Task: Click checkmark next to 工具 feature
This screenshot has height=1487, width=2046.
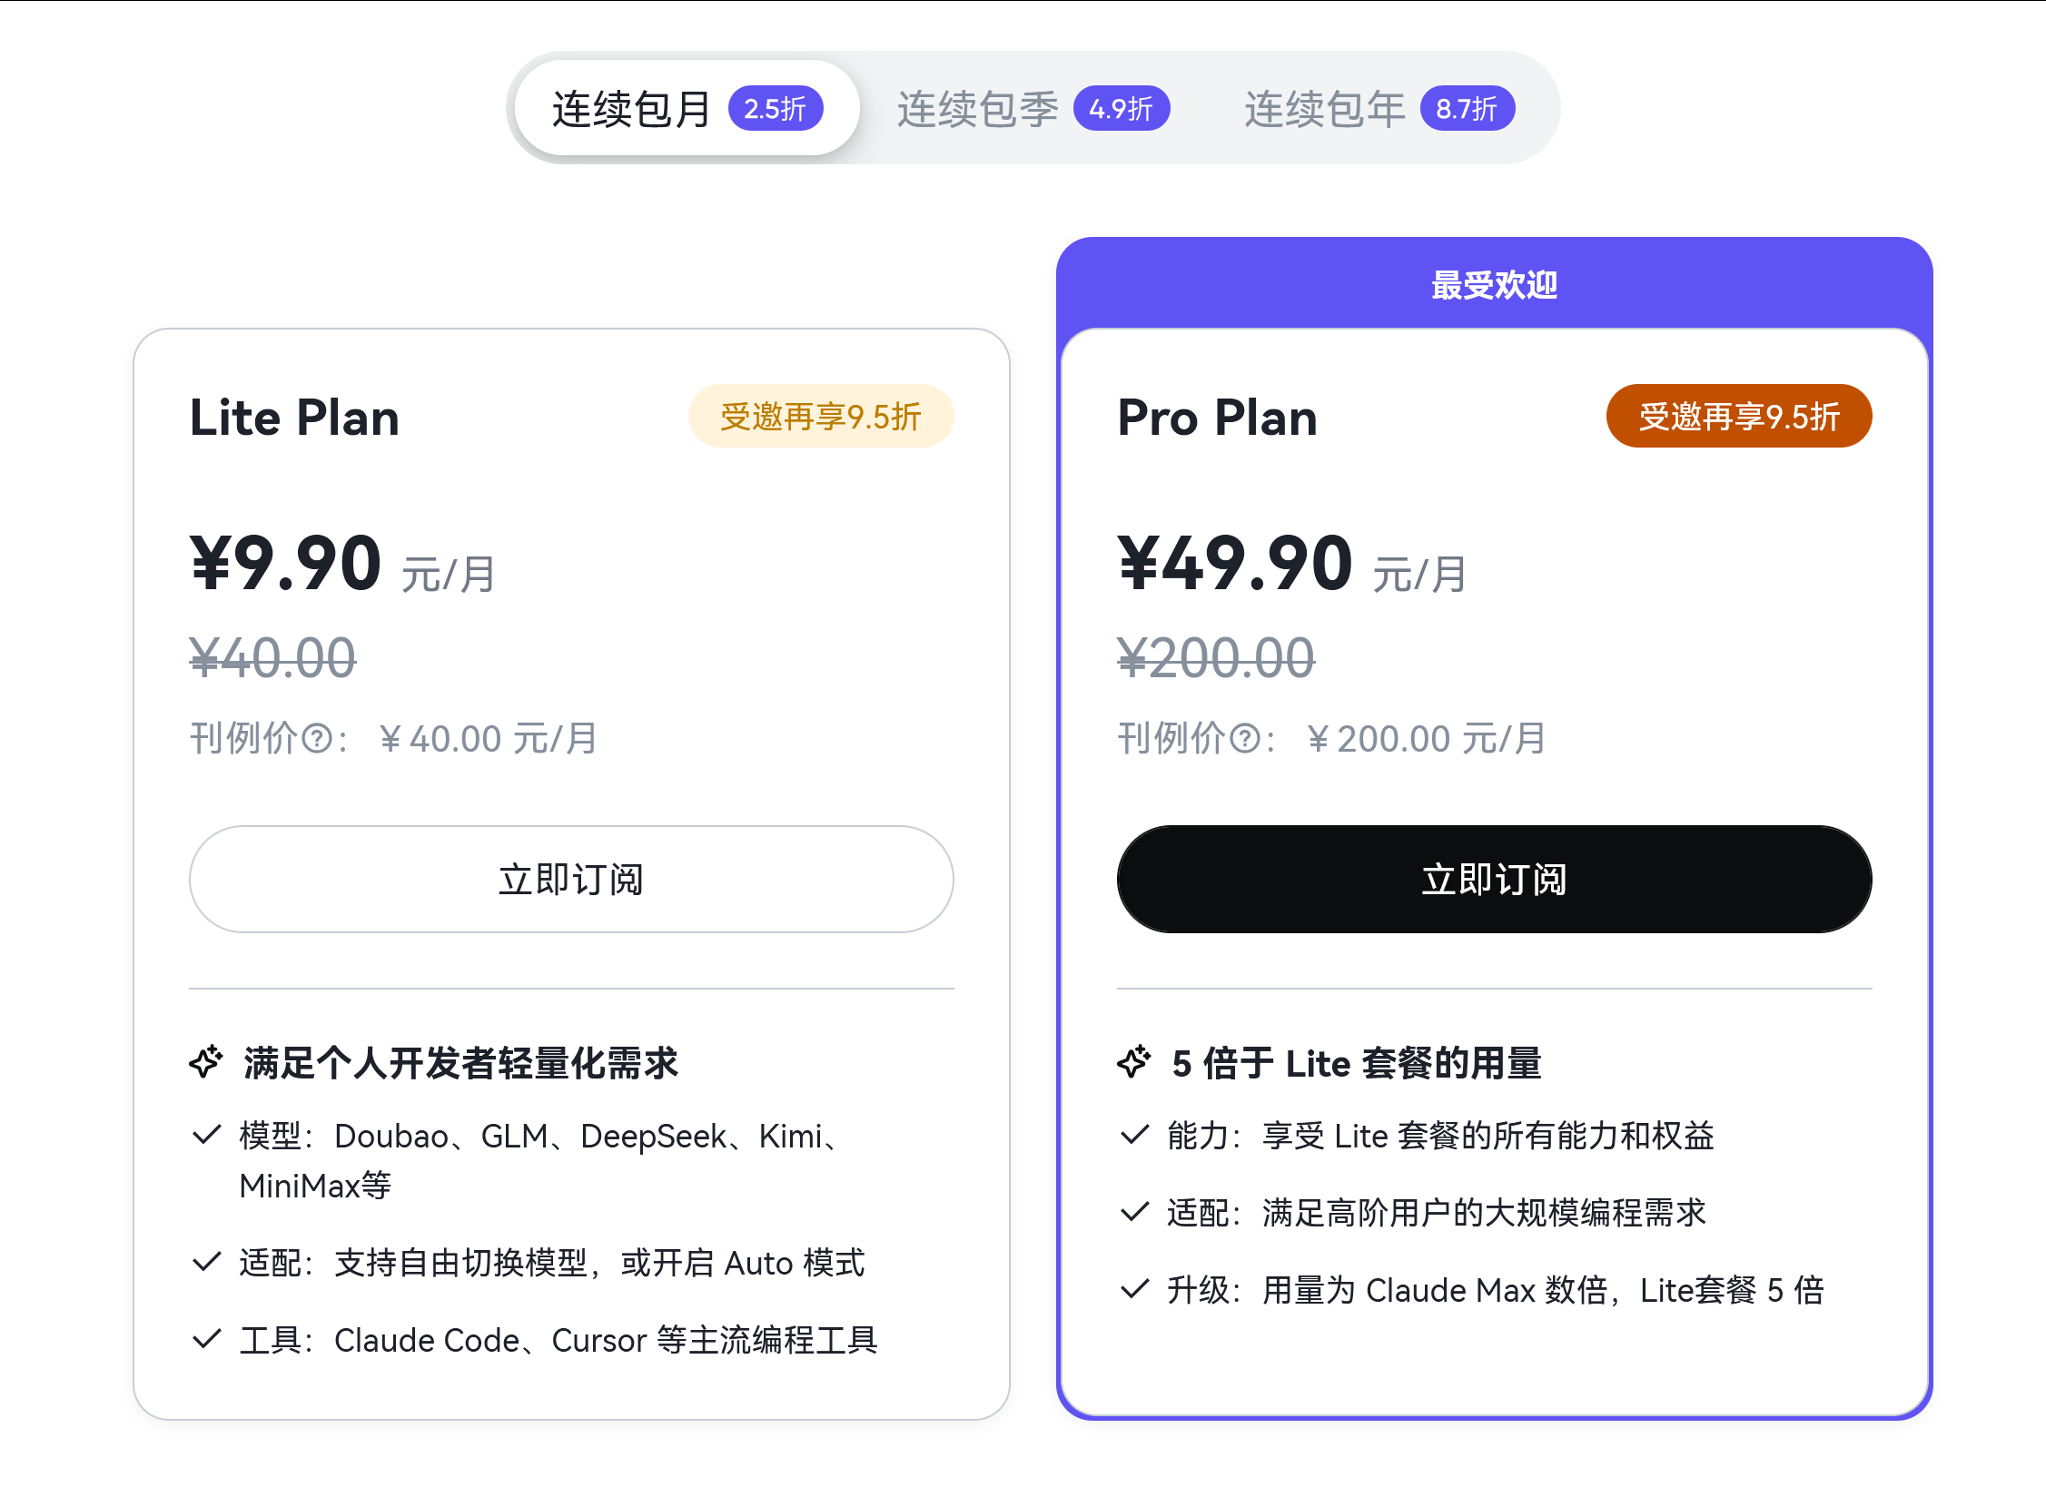Action: coord(207,1339)
